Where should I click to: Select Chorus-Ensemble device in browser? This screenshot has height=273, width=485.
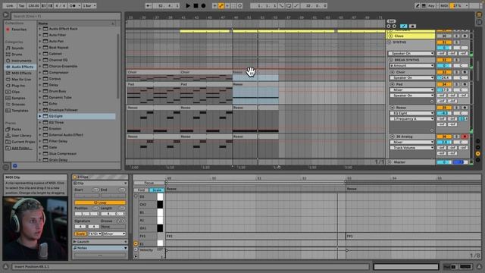(x=63, y=66)
